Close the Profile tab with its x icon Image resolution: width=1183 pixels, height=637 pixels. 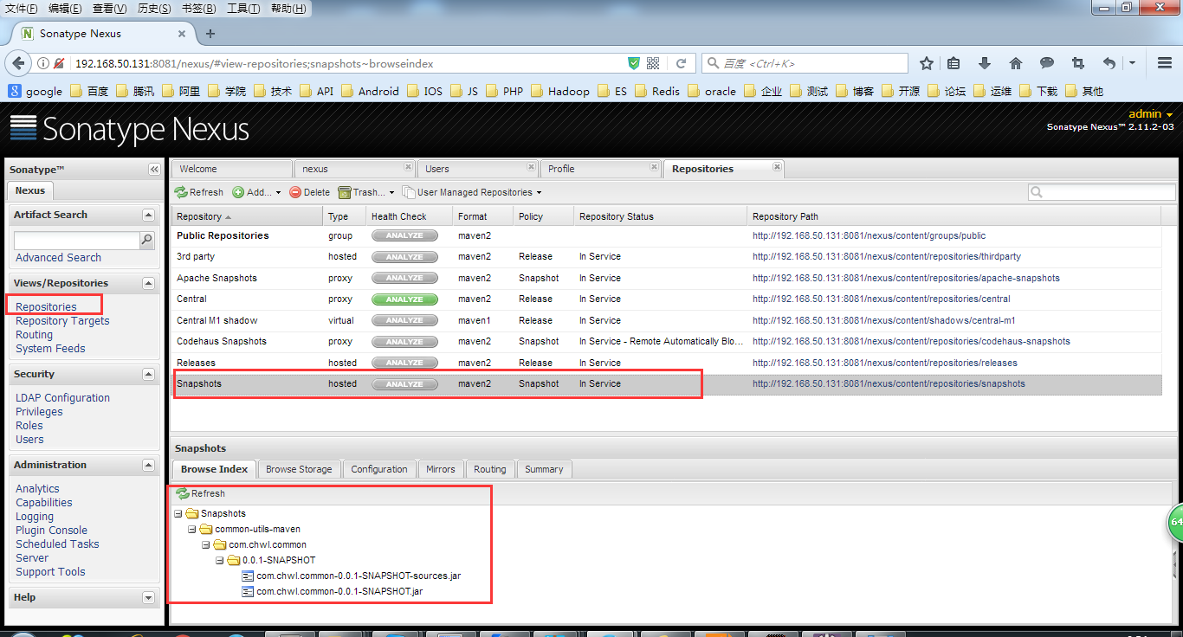coord(653,167)
